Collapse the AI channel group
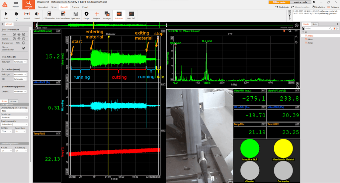This screenshot has height=183, width=340. pyautogui.click(x=303, y=32)
